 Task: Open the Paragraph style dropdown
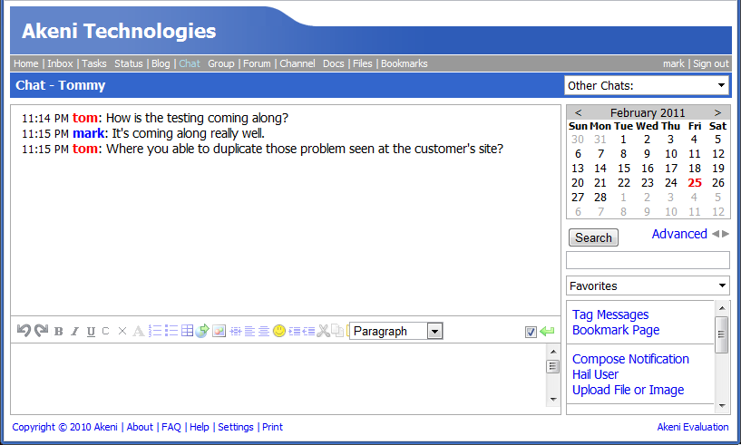396,332
